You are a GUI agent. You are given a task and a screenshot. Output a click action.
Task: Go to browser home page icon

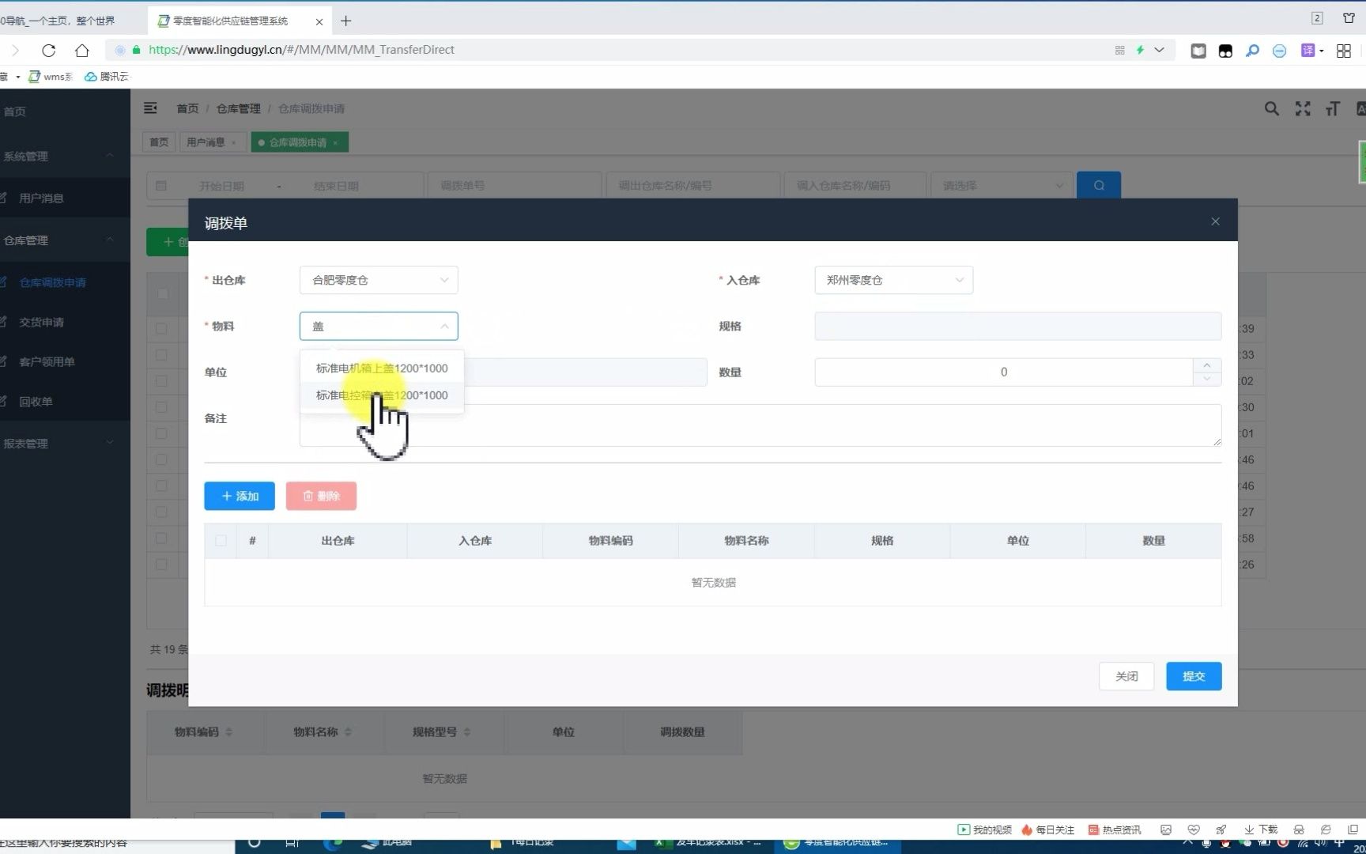pos(81,50)
